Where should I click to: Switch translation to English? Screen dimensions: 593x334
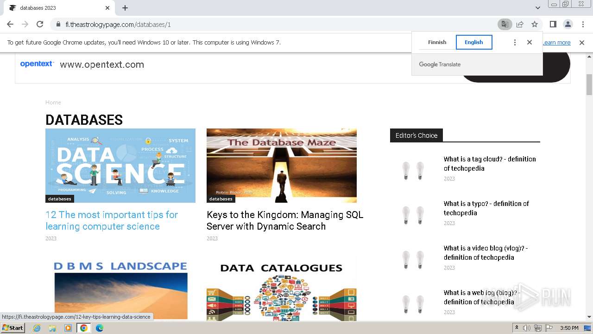point(474,42)
